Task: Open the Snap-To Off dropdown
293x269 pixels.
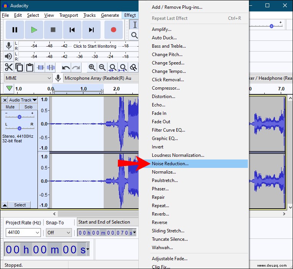Action: [x=59, y=232]
